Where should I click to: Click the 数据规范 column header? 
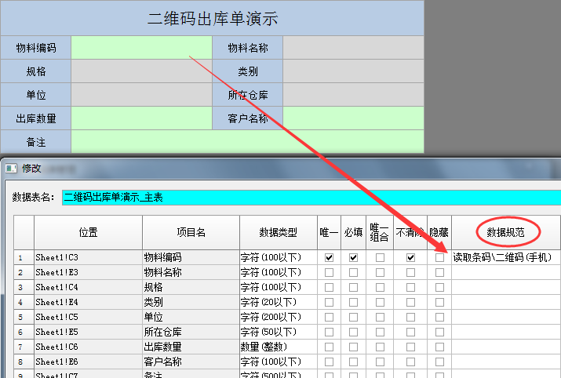click(x=506, y=232)
